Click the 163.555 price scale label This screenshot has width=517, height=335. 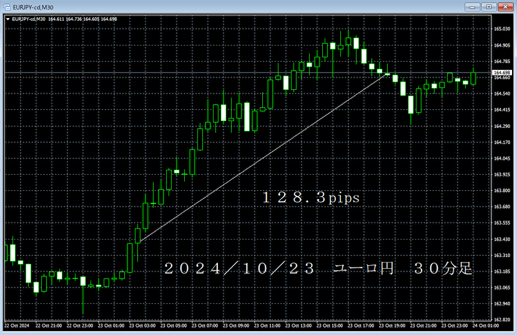point(502,223)
